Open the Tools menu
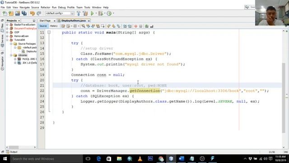 pyautogui.click(x=87, y=7)
